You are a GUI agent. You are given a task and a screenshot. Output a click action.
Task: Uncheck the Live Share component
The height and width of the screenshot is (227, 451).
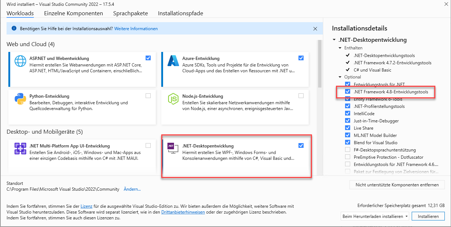point(348,128)
